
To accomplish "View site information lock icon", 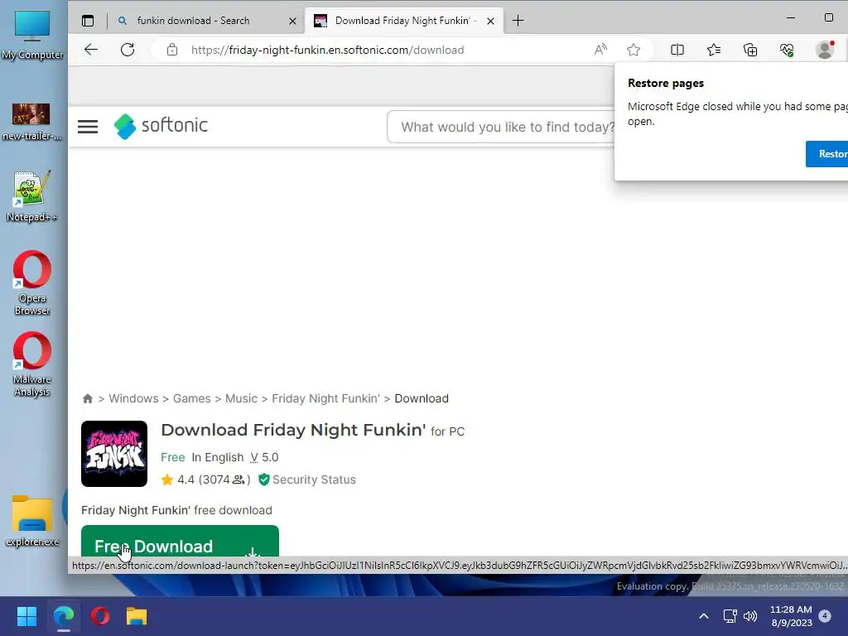I will point(172,50).
